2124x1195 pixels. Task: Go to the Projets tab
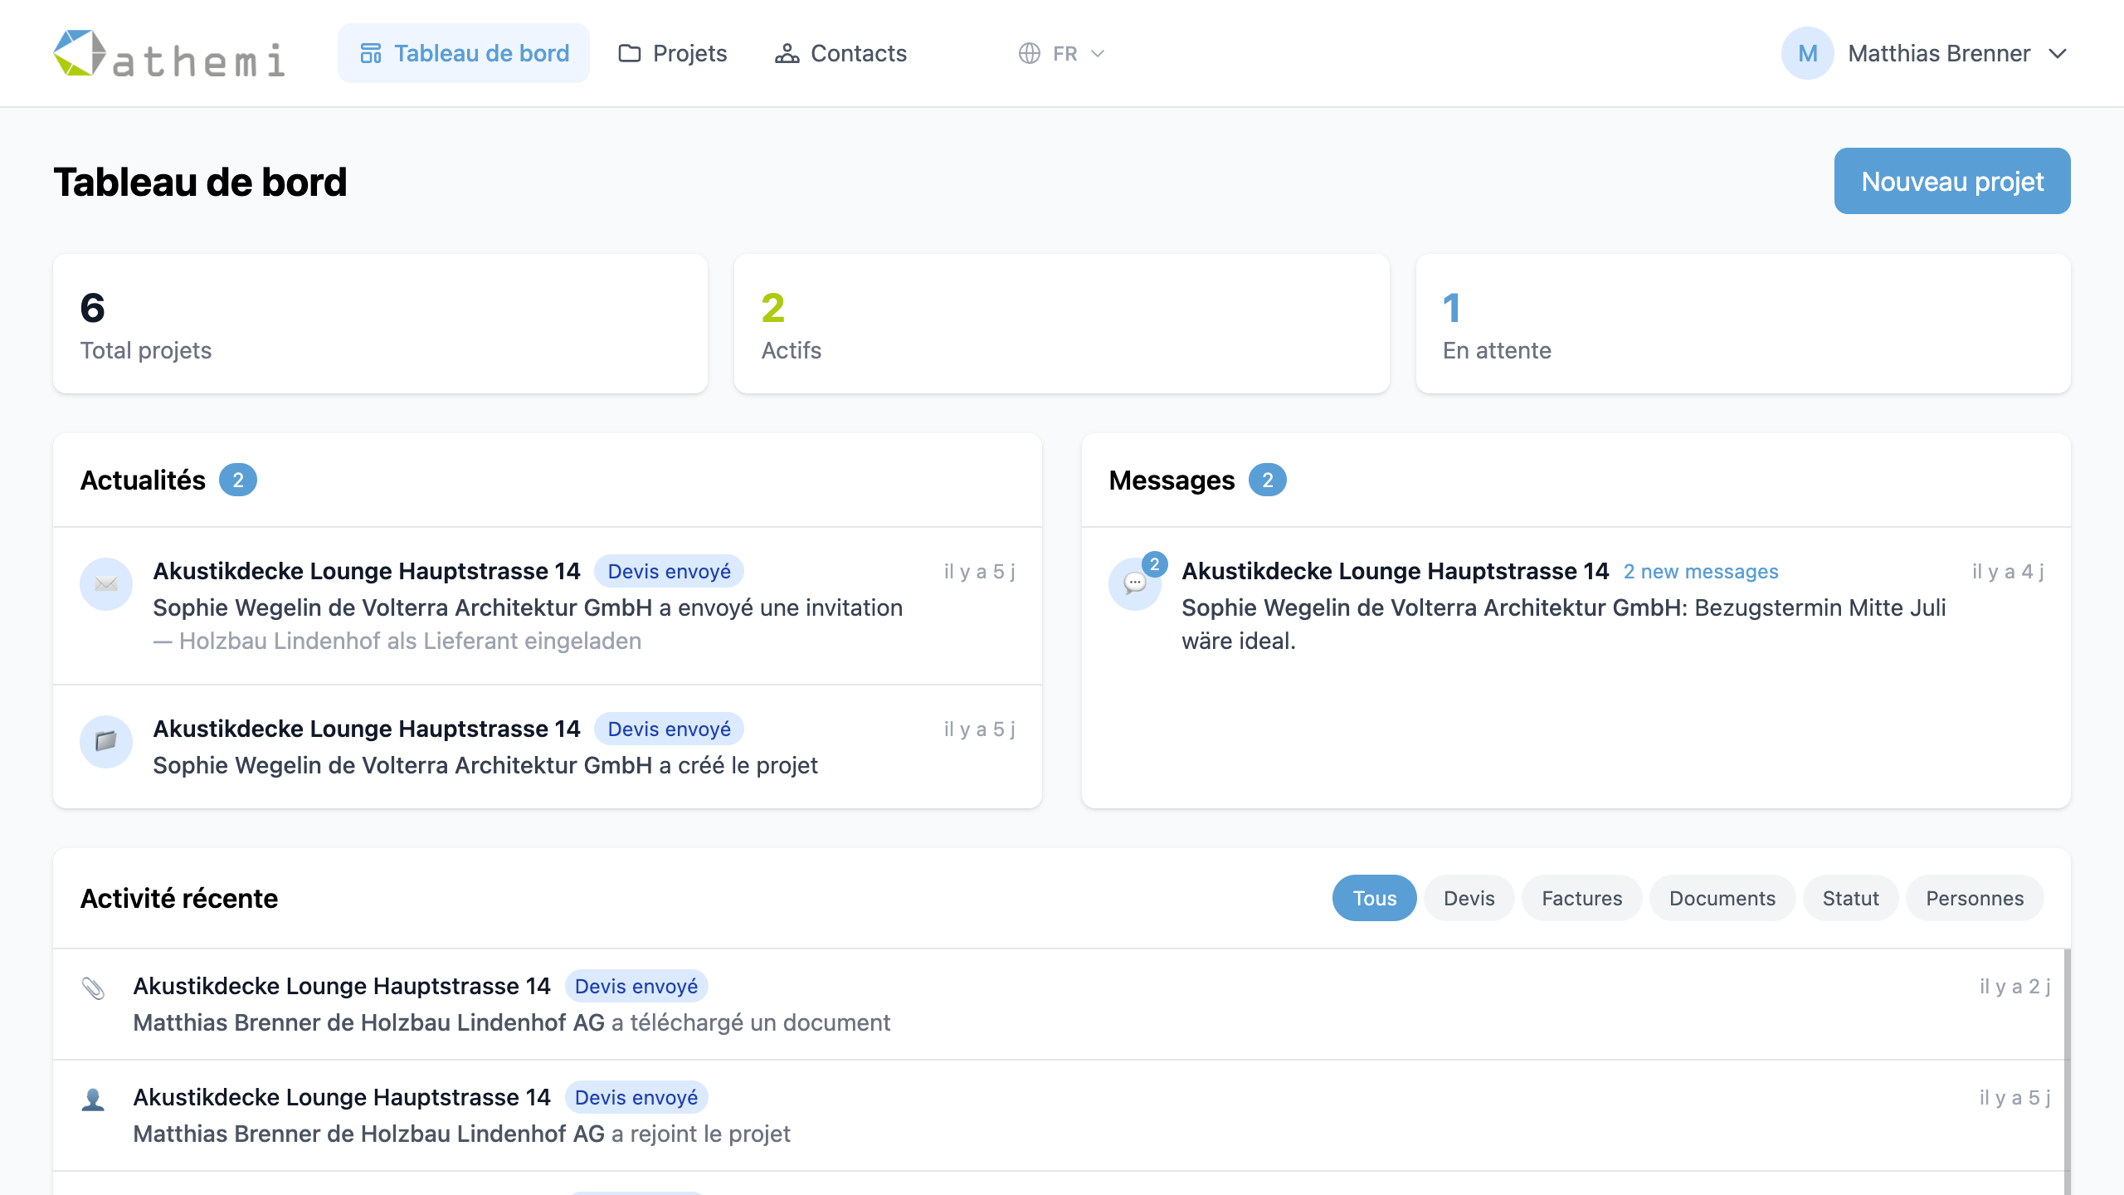click(673, 54)
